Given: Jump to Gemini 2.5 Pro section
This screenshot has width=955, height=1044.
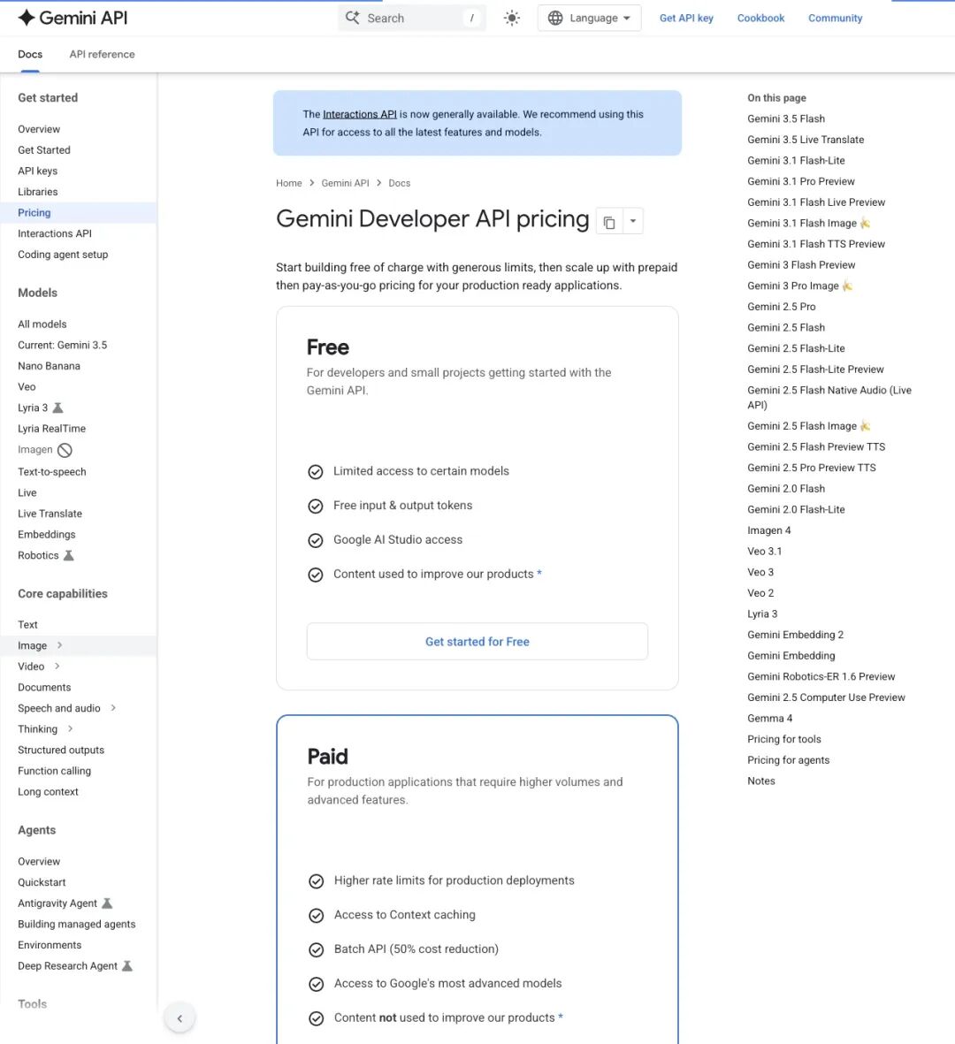Looking at the screenshot, I should coord(781,306).
